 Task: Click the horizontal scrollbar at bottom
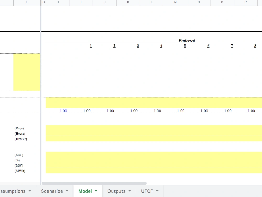[94, 183]
